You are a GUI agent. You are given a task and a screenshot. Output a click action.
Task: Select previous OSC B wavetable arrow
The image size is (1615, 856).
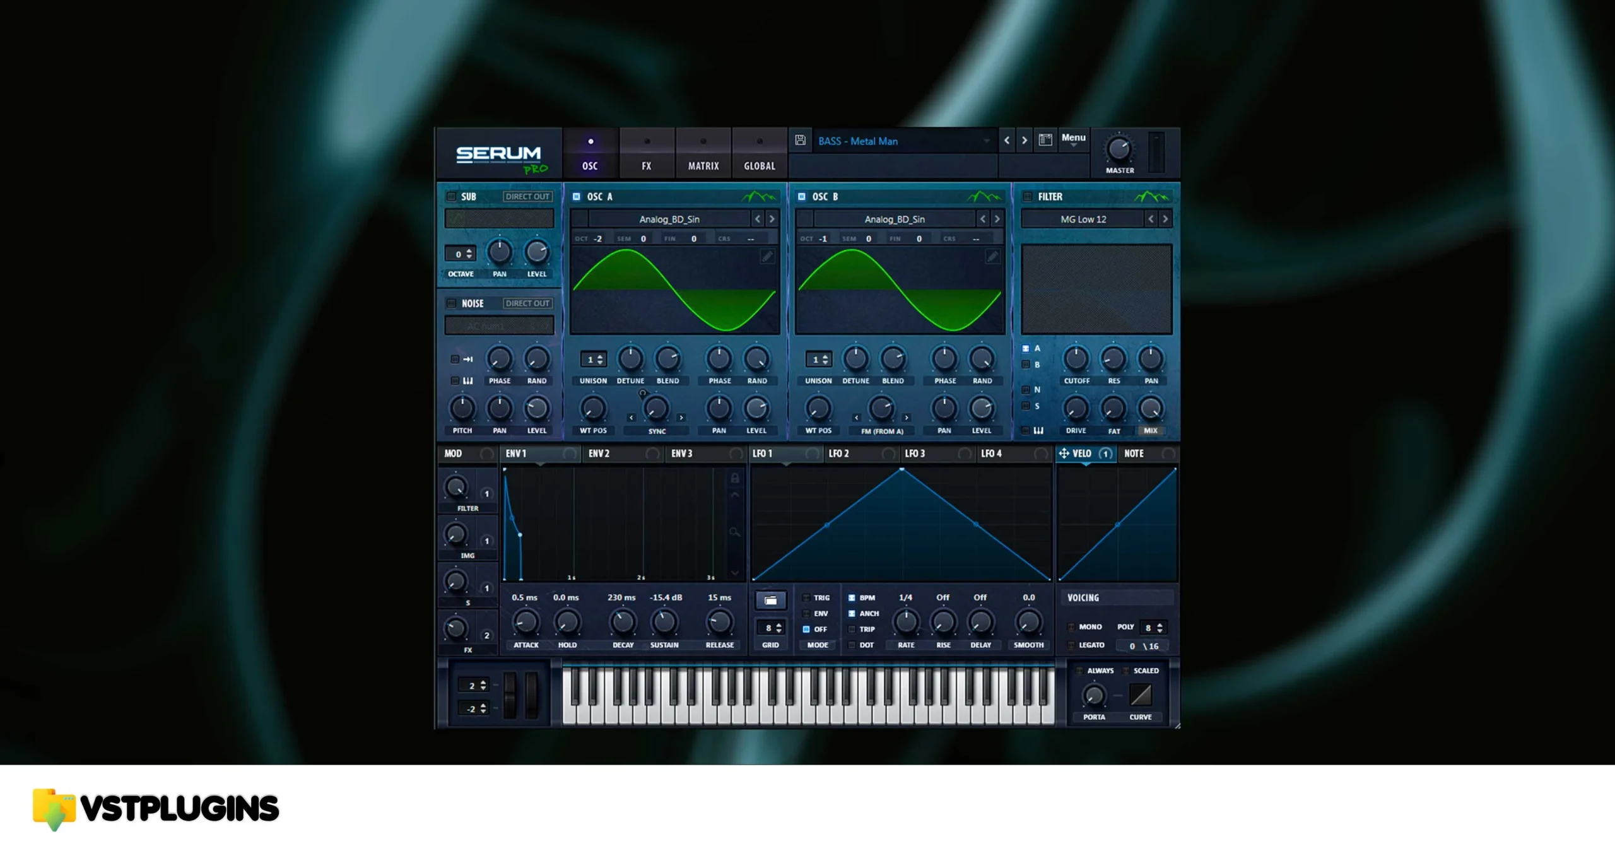[983, 219]
